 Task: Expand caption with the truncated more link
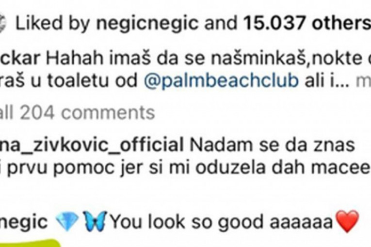[x=363, y=81]
